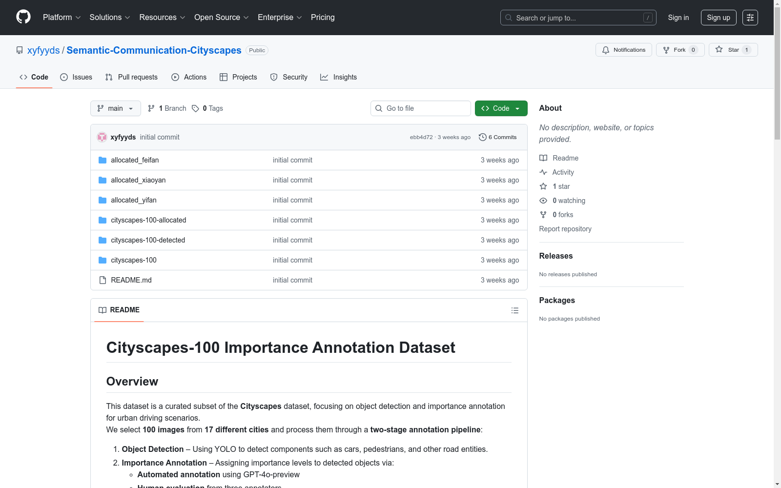
Task: Open the Projects tab
Action: (238, 77)
